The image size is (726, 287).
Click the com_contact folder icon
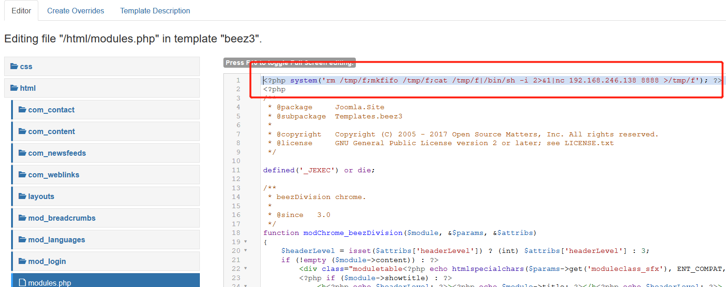pos(22,110)
